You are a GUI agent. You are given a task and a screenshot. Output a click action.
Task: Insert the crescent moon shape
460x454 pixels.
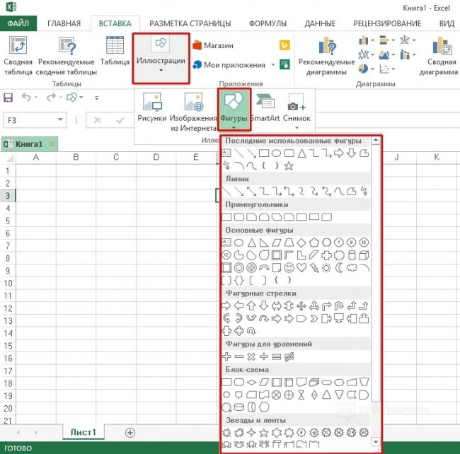pos(339,268)
